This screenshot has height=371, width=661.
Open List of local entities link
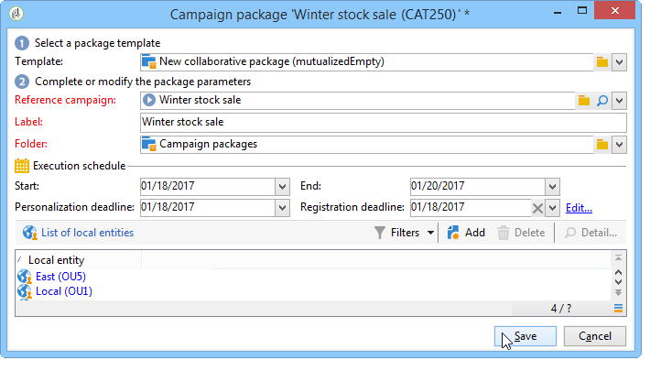click(87, 233)
